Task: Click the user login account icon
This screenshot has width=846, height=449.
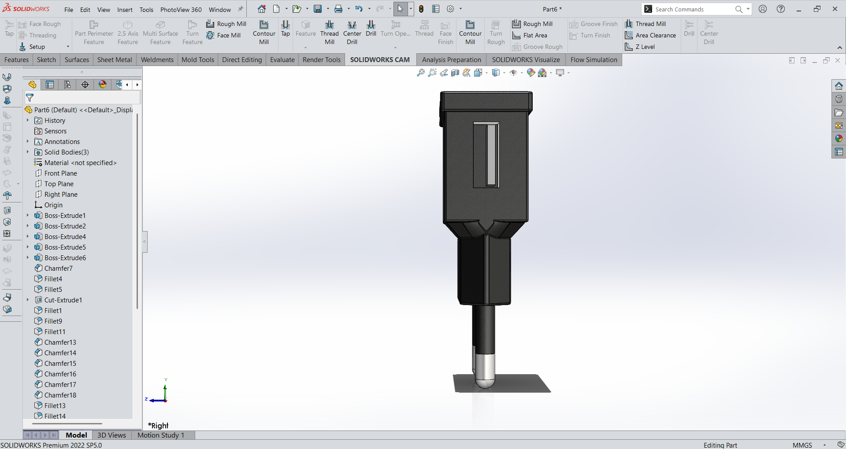Action: pos(763,9)
